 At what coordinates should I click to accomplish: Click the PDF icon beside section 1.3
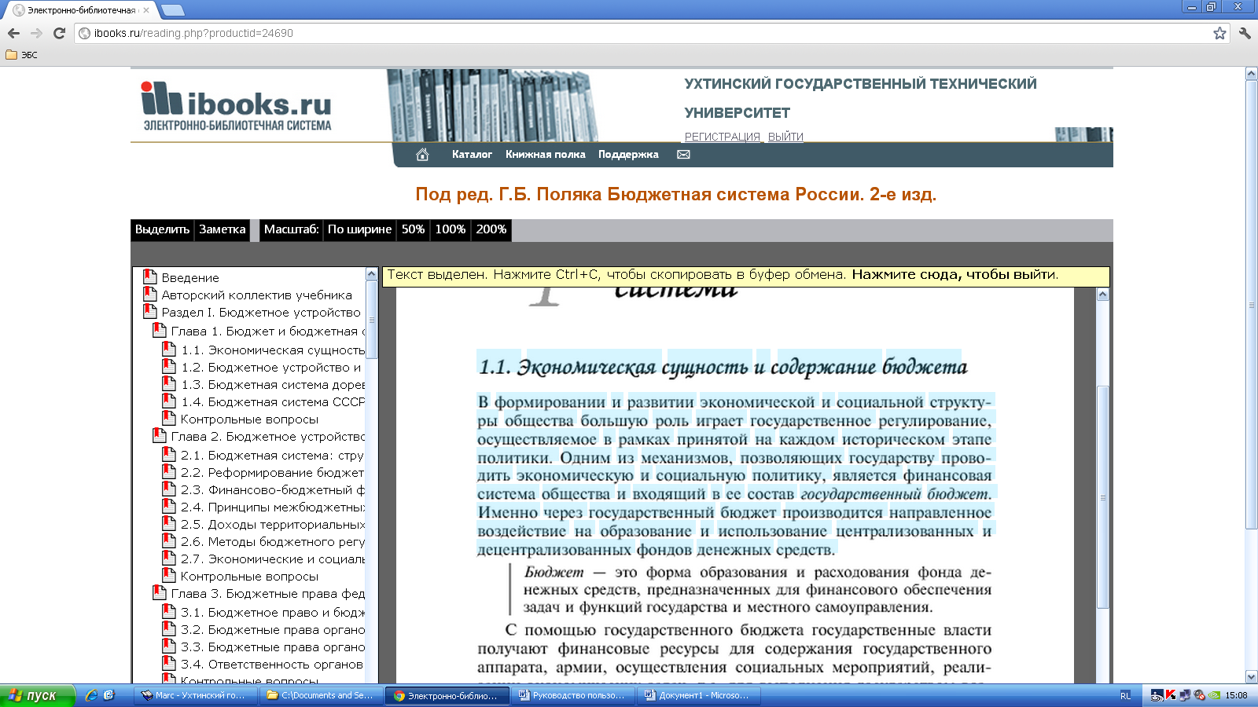(x=169, y=383)
